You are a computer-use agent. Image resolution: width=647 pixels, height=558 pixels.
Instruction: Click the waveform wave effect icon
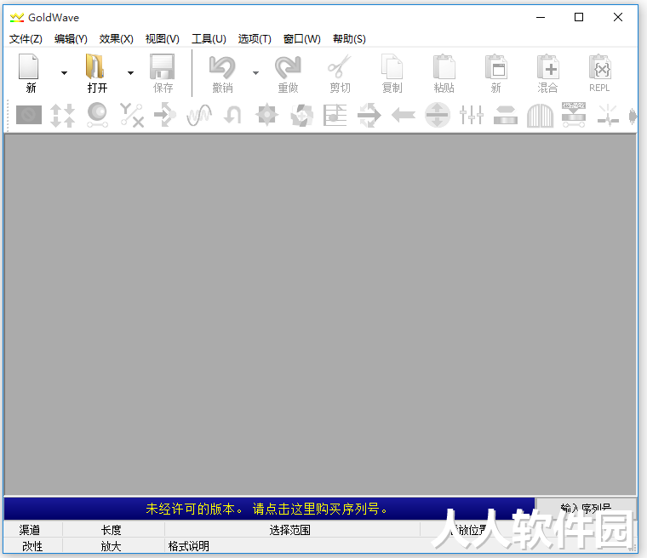coord(199,115)
